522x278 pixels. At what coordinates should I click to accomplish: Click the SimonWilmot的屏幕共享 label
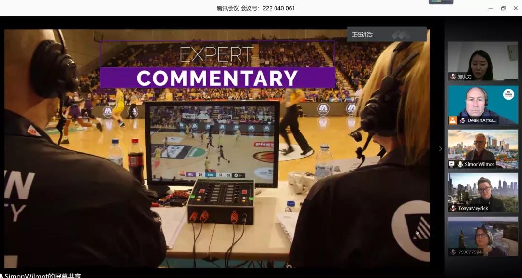43,275
